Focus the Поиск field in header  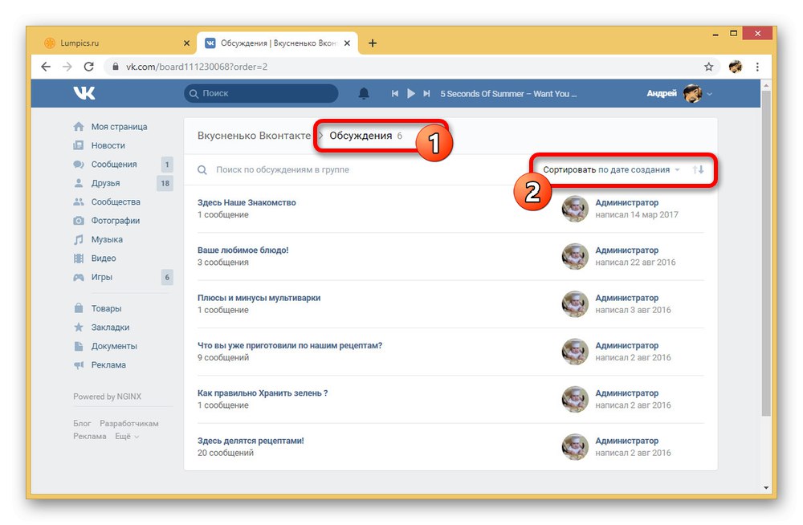261,93
